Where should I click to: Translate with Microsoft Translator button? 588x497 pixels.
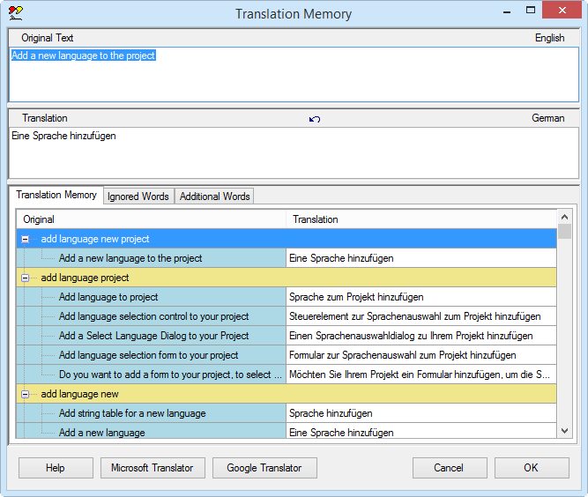coord(153,468)
